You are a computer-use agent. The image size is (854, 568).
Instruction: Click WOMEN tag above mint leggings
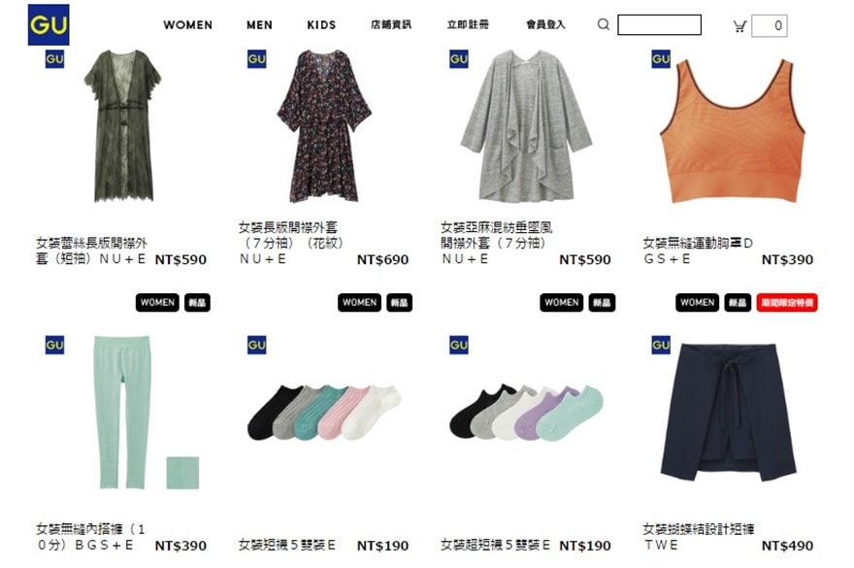[x=157, y=303]
